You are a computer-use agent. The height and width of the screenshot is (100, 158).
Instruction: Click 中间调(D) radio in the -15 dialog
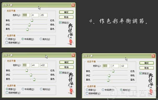[23, 39]
